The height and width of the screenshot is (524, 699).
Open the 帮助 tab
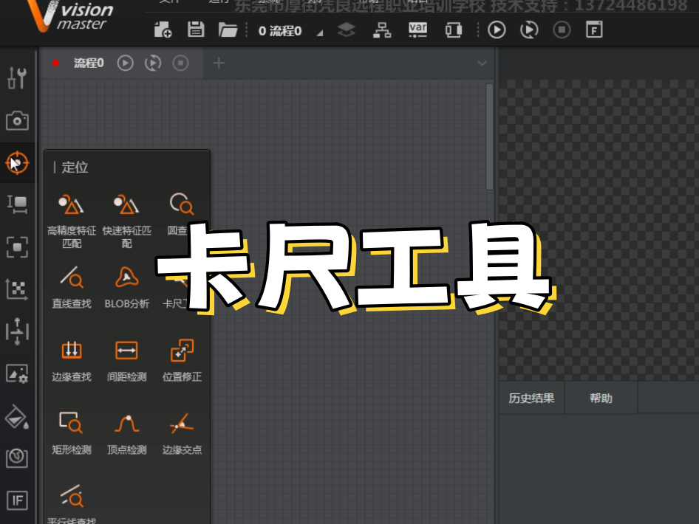(601, 399)
